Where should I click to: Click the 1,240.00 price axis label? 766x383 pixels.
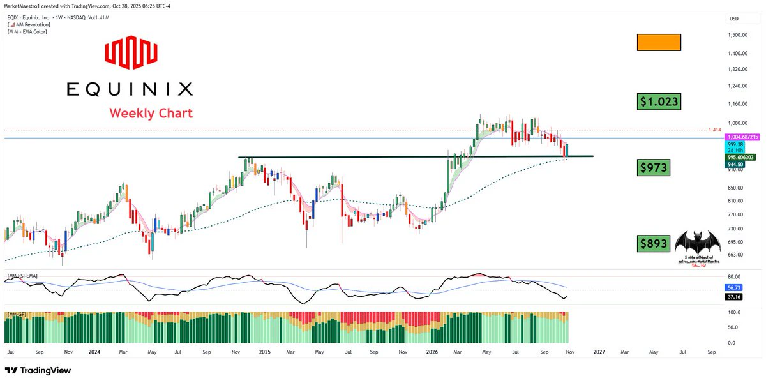coord(739,86)
